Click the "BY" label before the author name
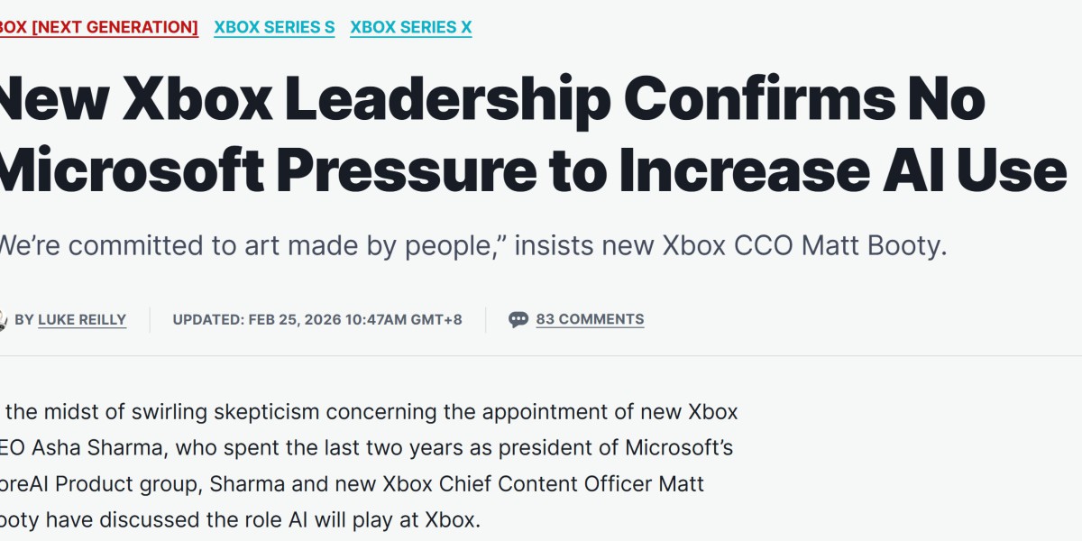The image size is (1082, 541). [24, 319]
